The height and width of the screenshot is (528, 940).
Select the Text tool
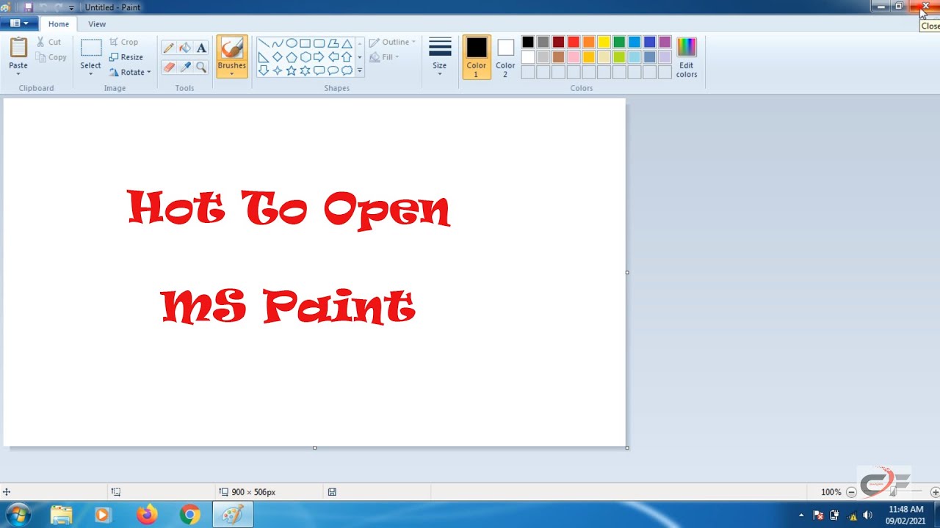201,48
